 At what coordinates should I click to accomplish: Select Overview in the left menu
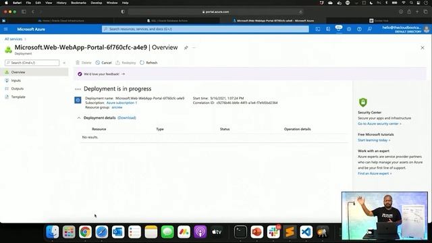point(34,72)
